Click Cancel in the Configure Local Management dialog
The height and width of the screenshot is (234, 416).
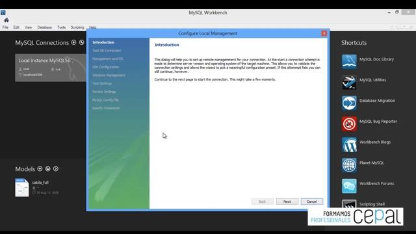312,201
